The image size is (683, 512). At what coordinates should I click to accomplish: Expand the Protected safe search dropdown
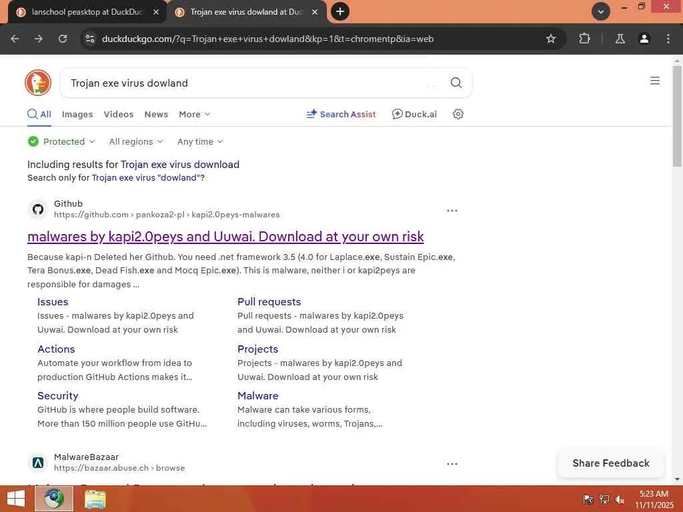61,141
